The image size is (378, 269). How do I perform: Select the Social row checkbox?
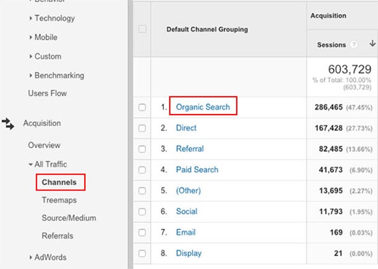click(143, 211)
